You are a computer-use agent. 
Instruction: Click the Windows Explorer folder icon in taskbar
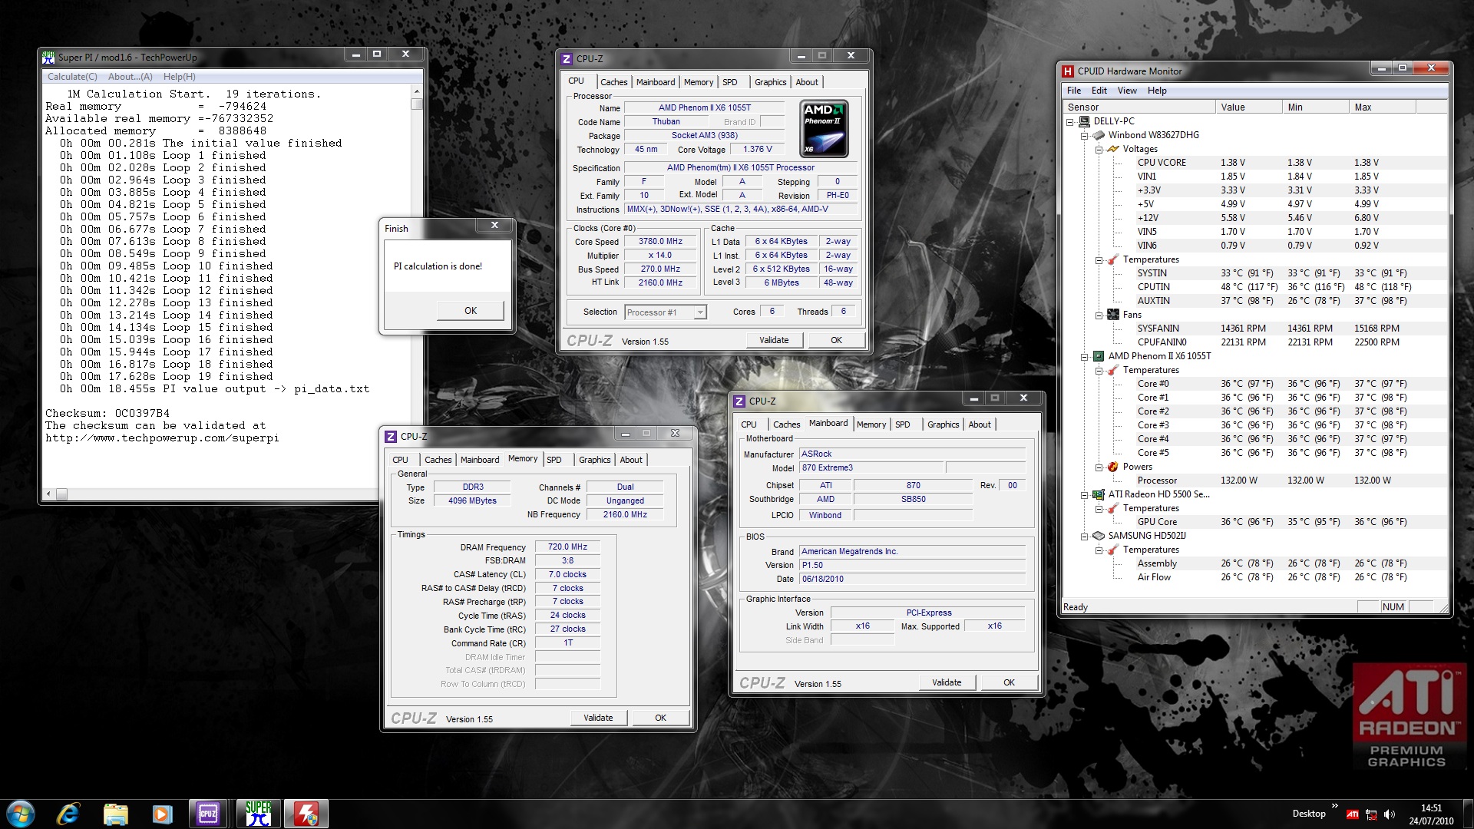pos(115,814)
